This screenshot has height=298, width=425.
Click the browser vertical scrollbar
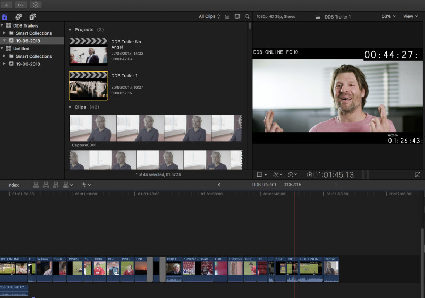(250, 25)
